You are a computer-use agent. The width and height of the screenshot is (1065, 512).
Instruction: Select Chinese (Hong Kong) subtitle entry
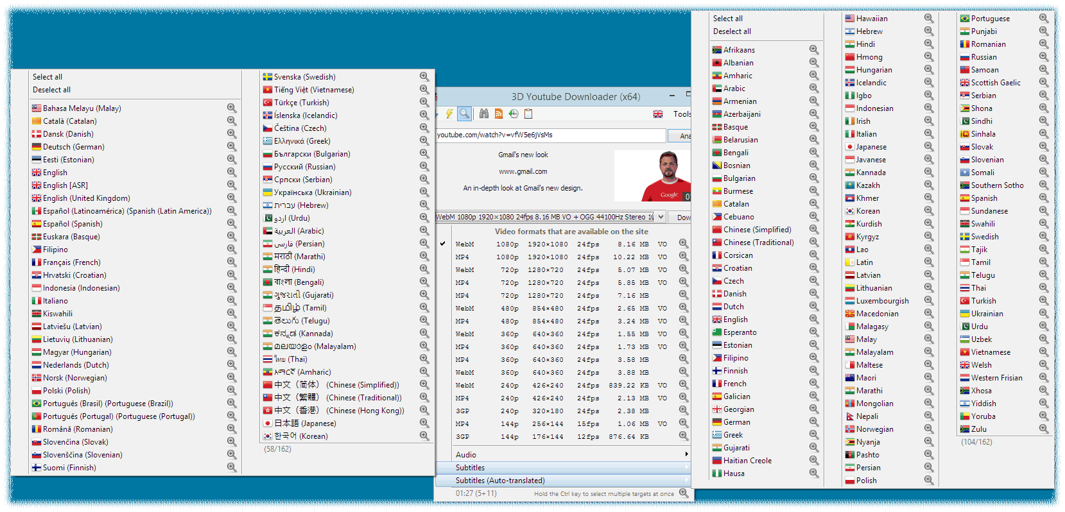tap(347, 411)
